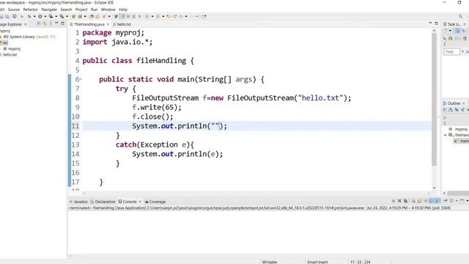Open the Debug button dropdown arrow
The image size is (469, 264).
(34, 16)
